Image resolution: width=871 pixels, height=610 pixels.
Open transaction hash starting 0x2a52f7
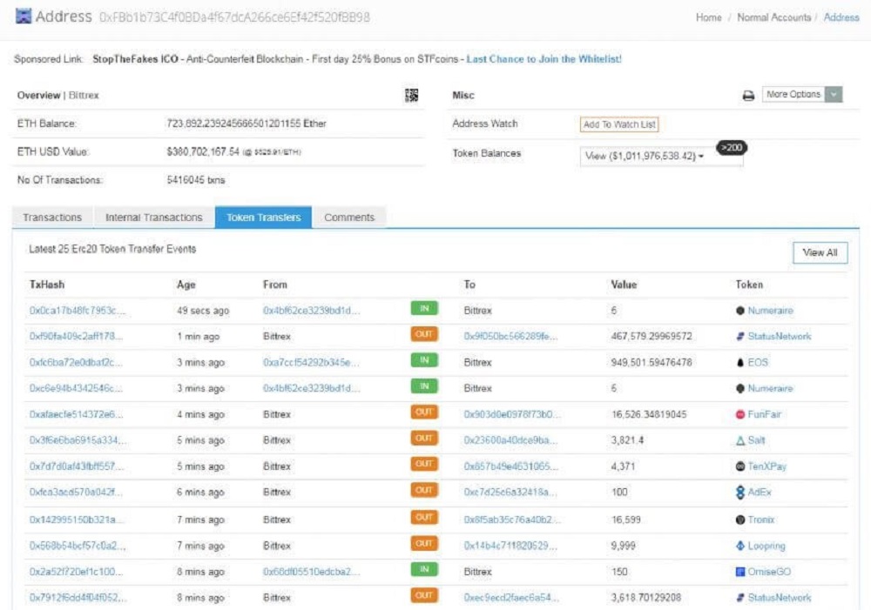[76, 572]
